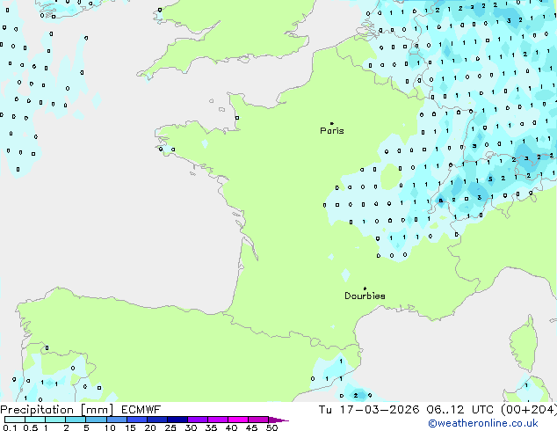Click the '(00+204)' forecast offset text
557x431 pixels.
pyautogui.click(x=529, y=410)
